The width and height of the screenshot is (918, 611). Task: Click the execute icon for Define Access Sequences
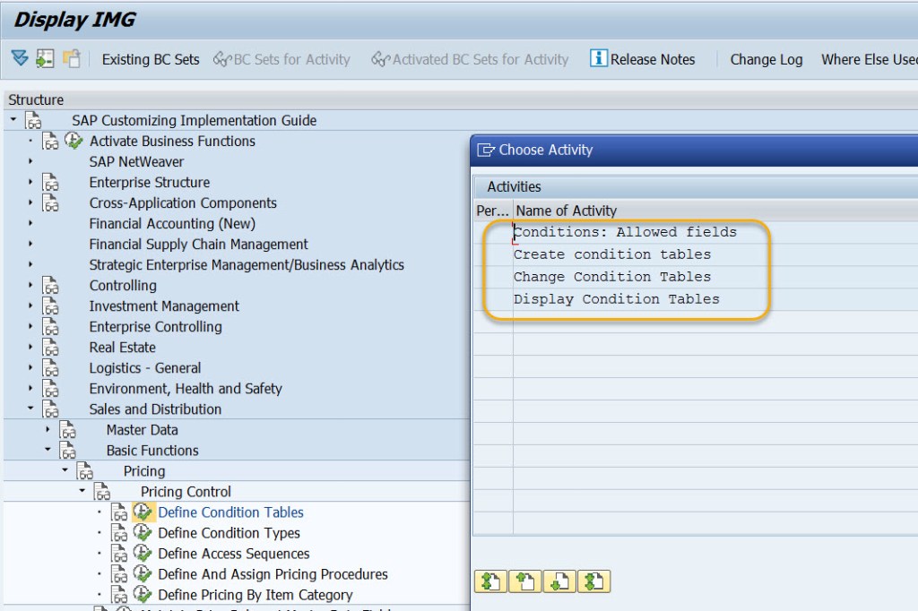coord(143,553)
